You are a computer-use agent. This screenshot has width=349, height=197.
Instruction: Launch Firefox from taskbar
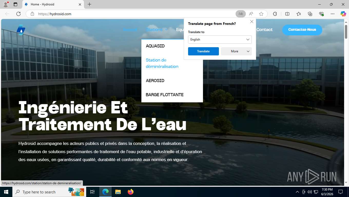click(130, 192)
